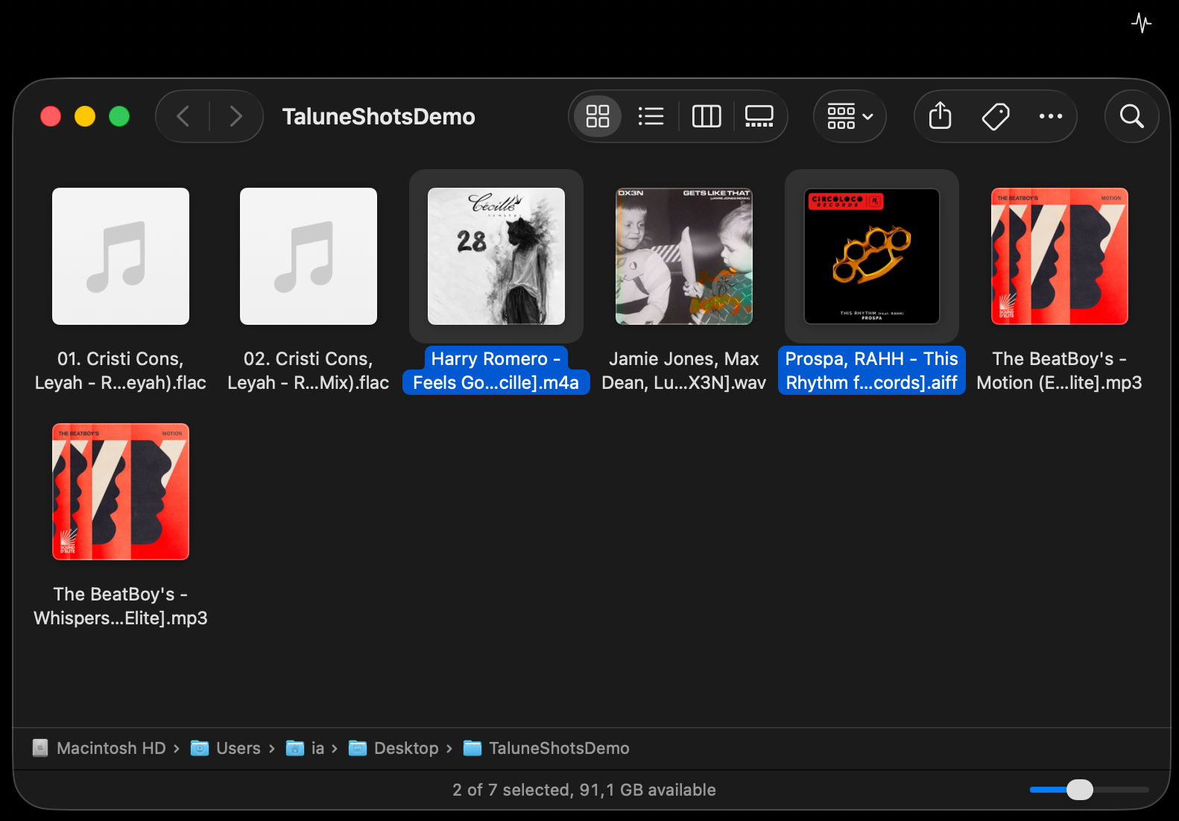Select the 01. Cristi Cons flac file icon
Viewport: 1179px width, 821px height.
[x=121, y=256]
